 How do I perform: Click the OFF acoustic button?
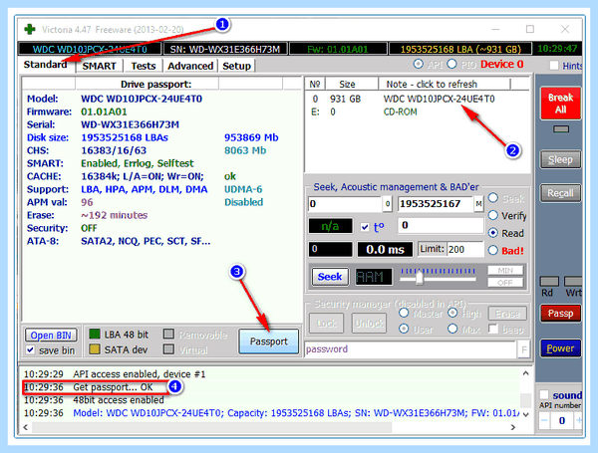[x=505, y=283]
